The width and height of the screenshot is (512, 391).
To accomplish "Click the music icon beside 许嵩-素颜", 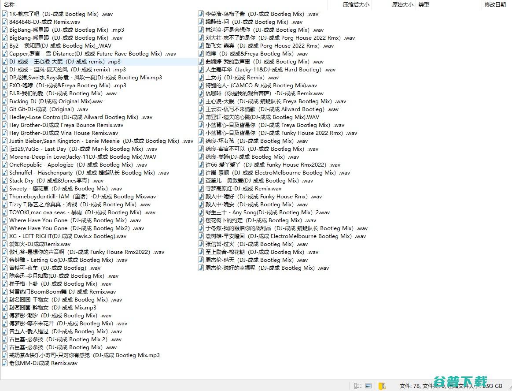I will pyautogui.click(x=201, y=173).
